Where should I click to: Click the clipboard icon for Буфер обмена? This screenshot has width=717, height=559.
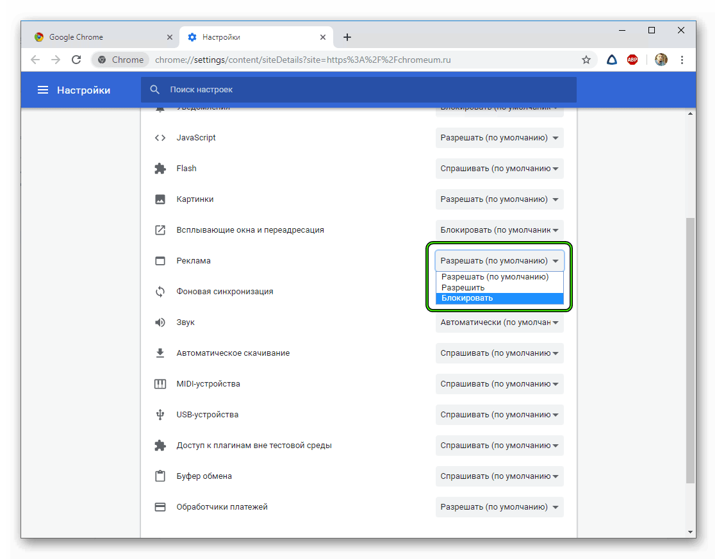(x=160, y=476)
